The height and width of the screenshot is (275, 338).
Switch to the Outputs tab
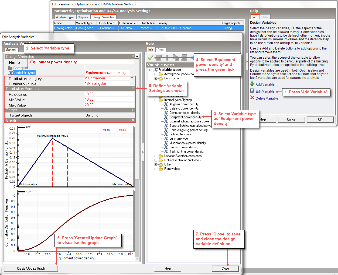(x=83, y=17)
